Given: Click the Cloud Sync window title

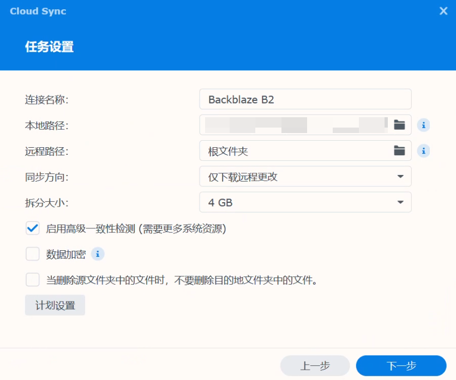Looking at the screenshot, I should [x=38, y=11].
